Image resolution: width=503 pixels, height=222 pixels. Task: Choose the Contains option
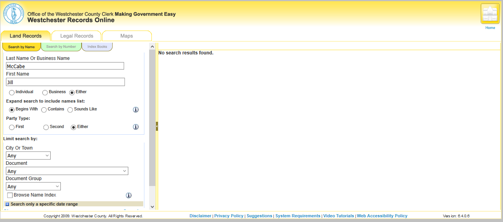pos(44,110)
